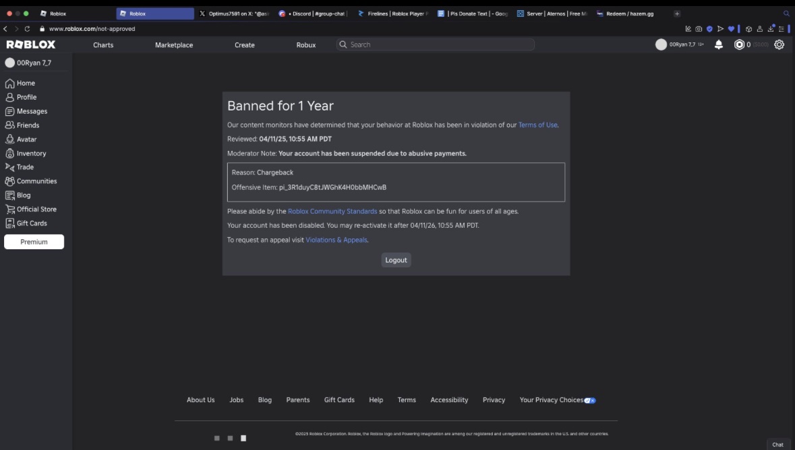Click the Roblox logo in header
795x450 pixels.
(x=31, y=44)
